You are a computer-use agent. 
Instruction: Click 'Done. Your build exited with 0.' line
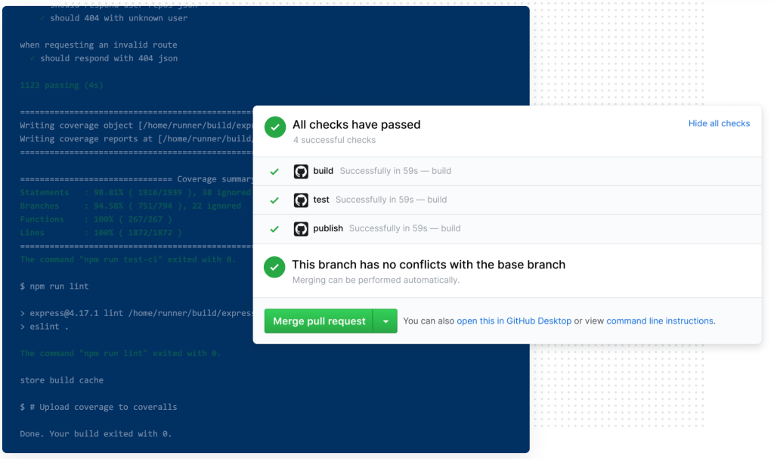95,434
